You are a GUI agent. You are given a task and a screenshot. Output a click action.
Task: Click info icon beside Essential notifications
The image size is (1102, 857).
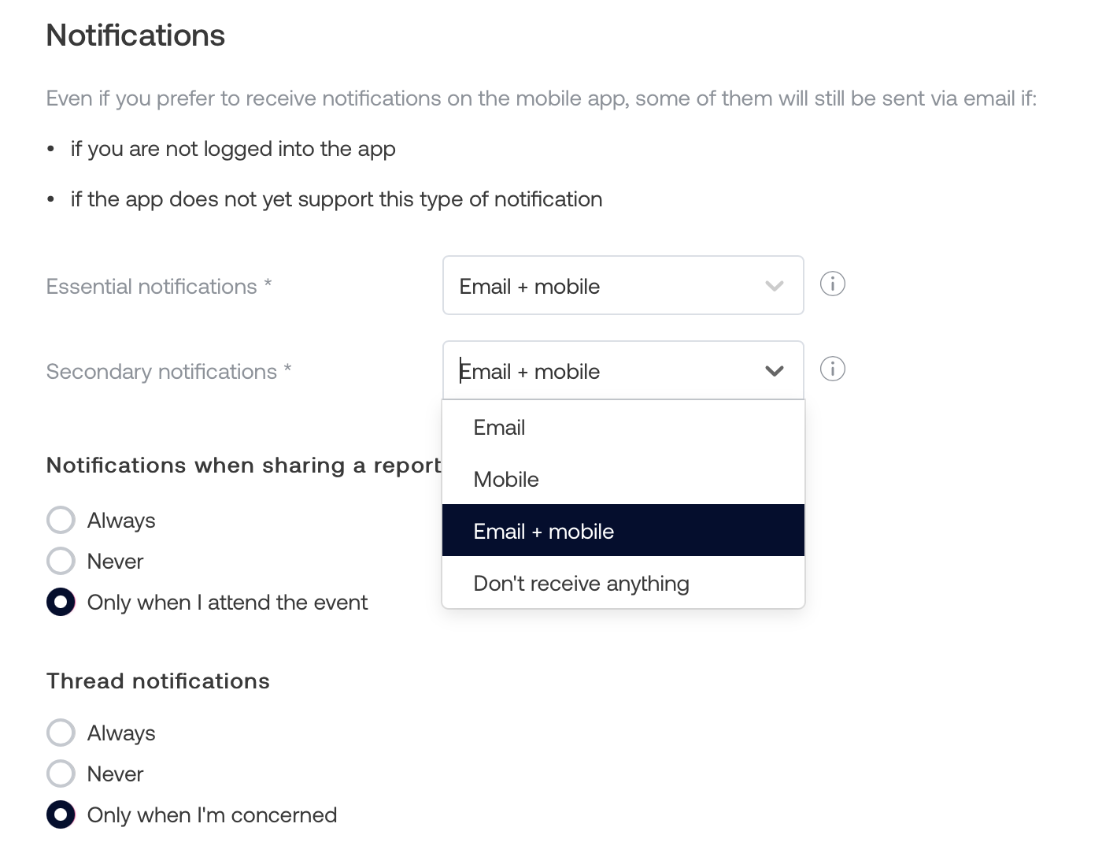(x=832, y=284)
